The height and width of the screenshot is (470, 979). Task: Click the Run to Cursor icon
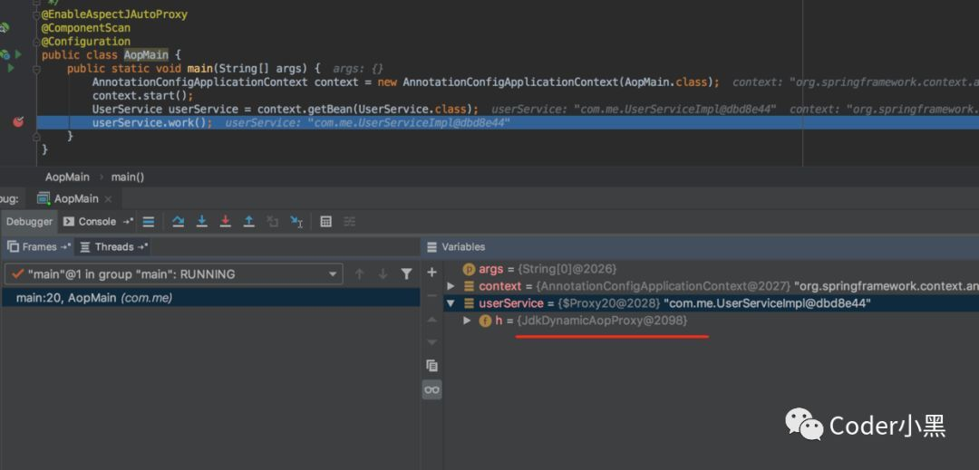click(x=296, y=222)
